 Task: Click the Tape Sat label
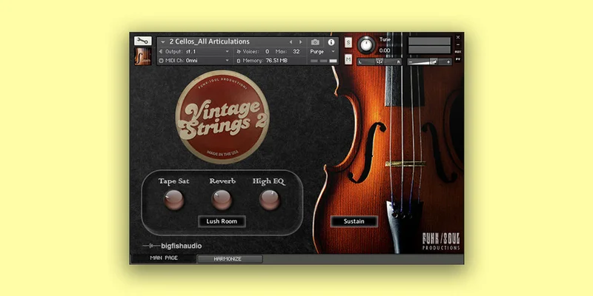coord(174,181)
